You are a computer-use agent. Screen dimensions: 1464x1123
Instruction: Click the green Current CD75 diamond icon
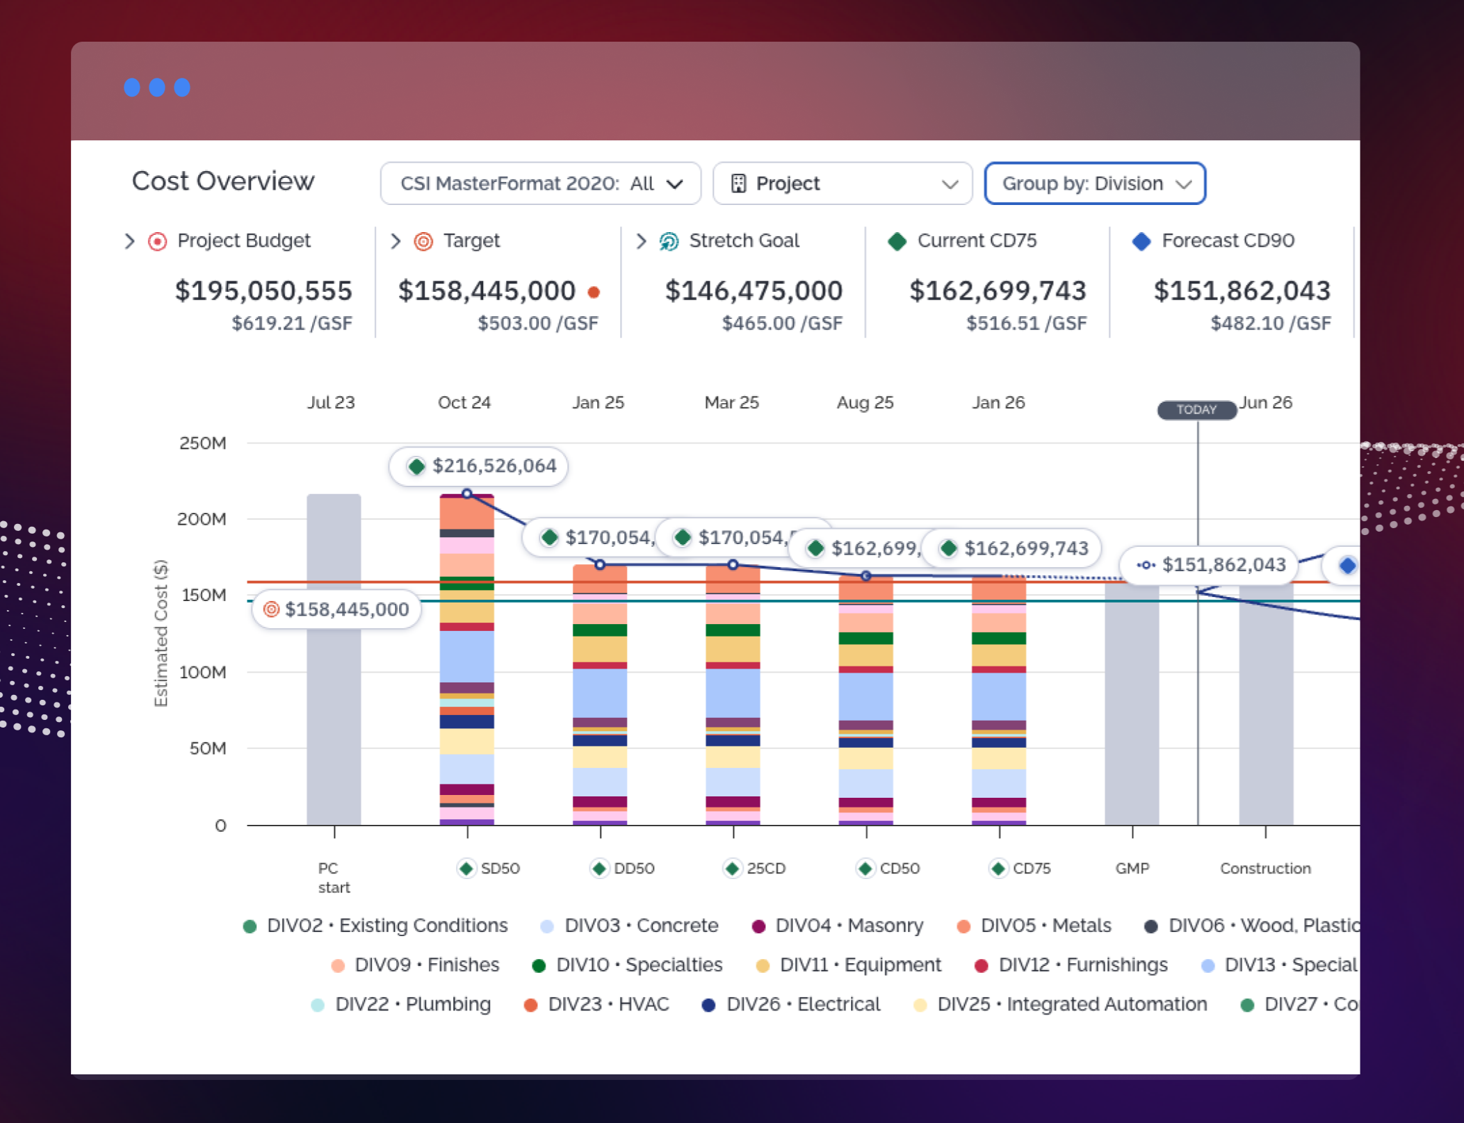coord(897,241)
